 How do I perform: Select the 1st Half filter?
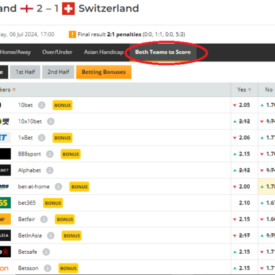click(x=25, y=72)
